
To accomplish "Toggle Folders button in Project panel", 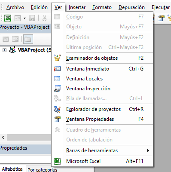I will pyautogui.click(x=28, y=39).
